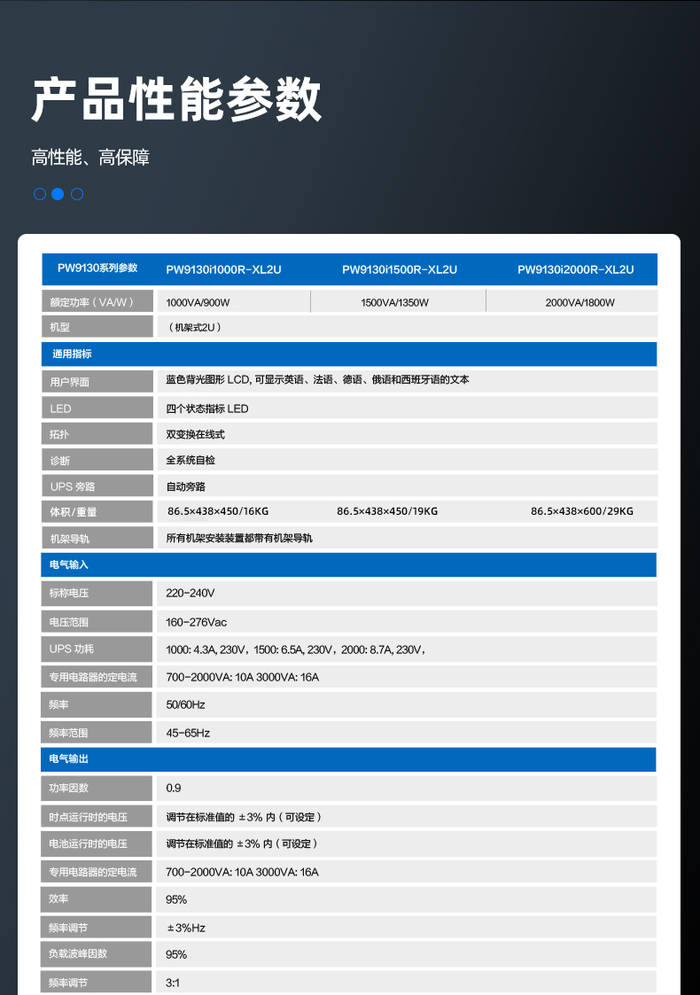Viewport: 700px width, 995px height.
Task: Select the value 1000VA/900W
Action: [198, 303]
